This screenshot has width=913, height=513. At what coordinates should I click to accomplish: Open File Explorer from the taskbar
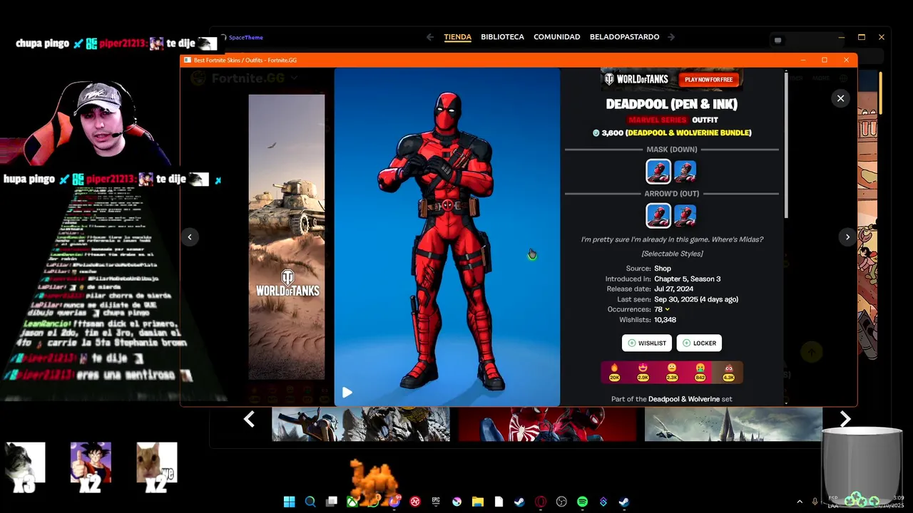click(x=478, y=502)
